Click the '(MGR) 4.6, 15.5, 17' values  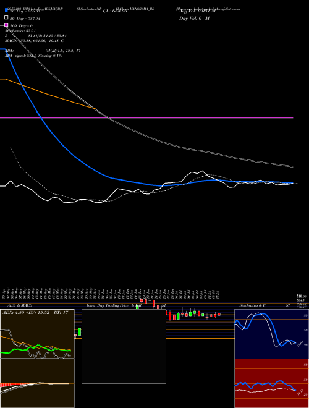pyautogui.click(x=63, y=51)
